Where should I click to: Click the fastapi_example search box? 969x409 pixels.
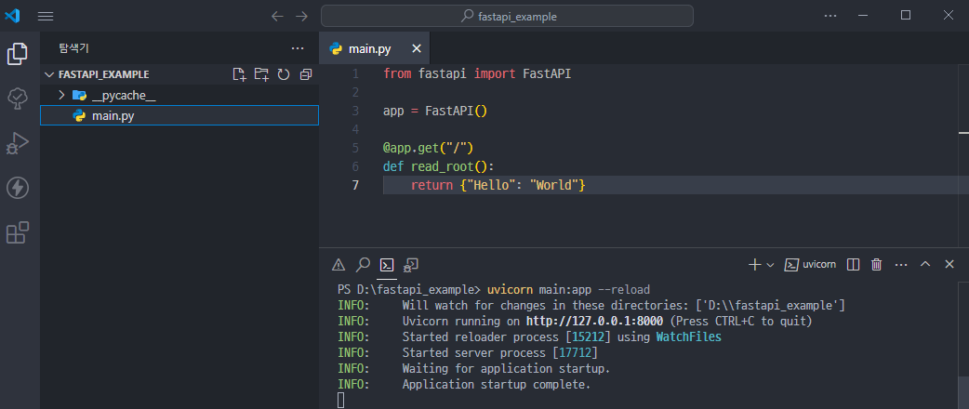tap(507, 17)
